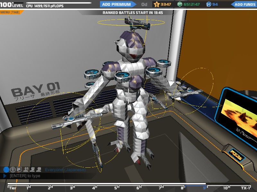257x192 pixels.
Task: Click the 3347 star points value
Action: pyautogui.click(x=166, y=4)
